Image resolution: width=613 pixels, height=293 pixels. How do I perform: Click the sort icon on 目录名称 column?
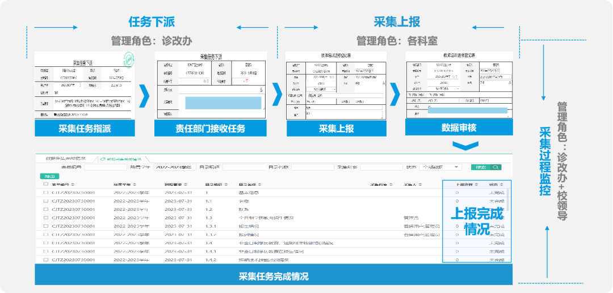pyautogui.click(x=260, y=184)
